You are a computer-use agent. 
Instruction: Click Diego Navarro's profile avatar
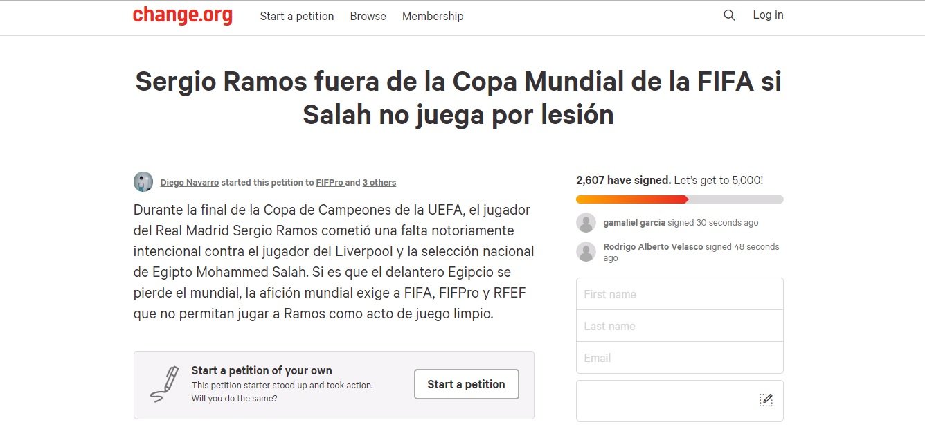(143, 182)
